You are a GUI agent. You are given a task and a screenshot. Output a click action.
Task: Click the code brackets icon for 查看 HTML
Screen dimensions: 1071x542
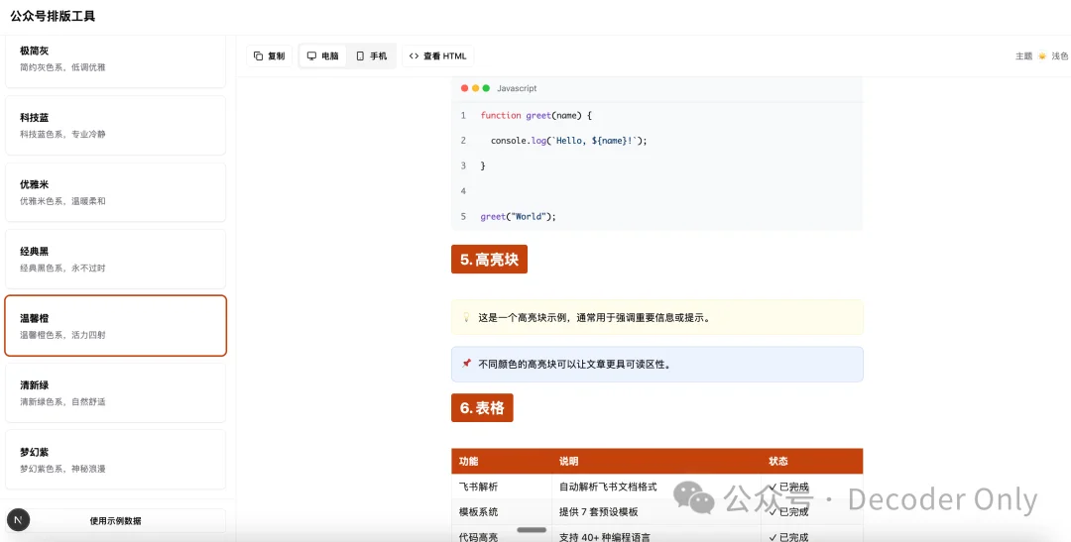pos(414,55)
